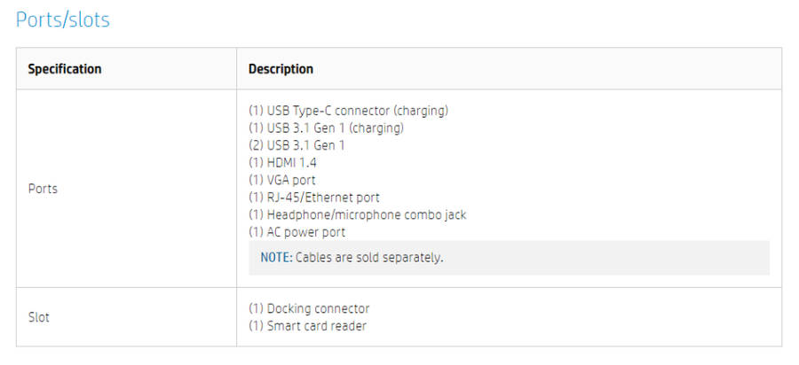Click the blue NOTE: label
This screenshot has height=365, width=799.
277,258
